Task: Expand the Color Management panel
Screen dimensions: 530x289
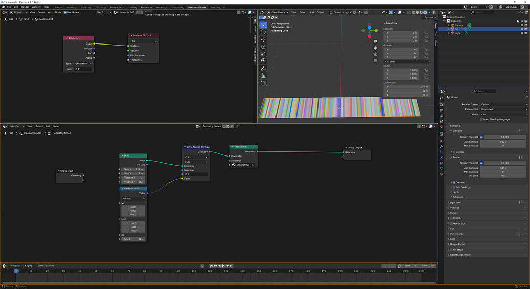Action: 460,255
